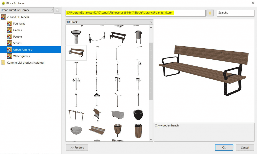The image size is (257, 154).
Task: Click the library icon beside 2D and 3D blocks
Action: click(x=3, y=17)
